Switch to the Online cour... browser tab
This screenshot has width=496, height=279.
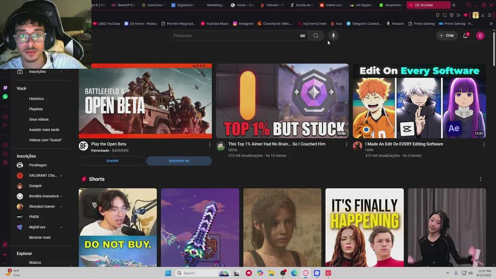(332, 5)
